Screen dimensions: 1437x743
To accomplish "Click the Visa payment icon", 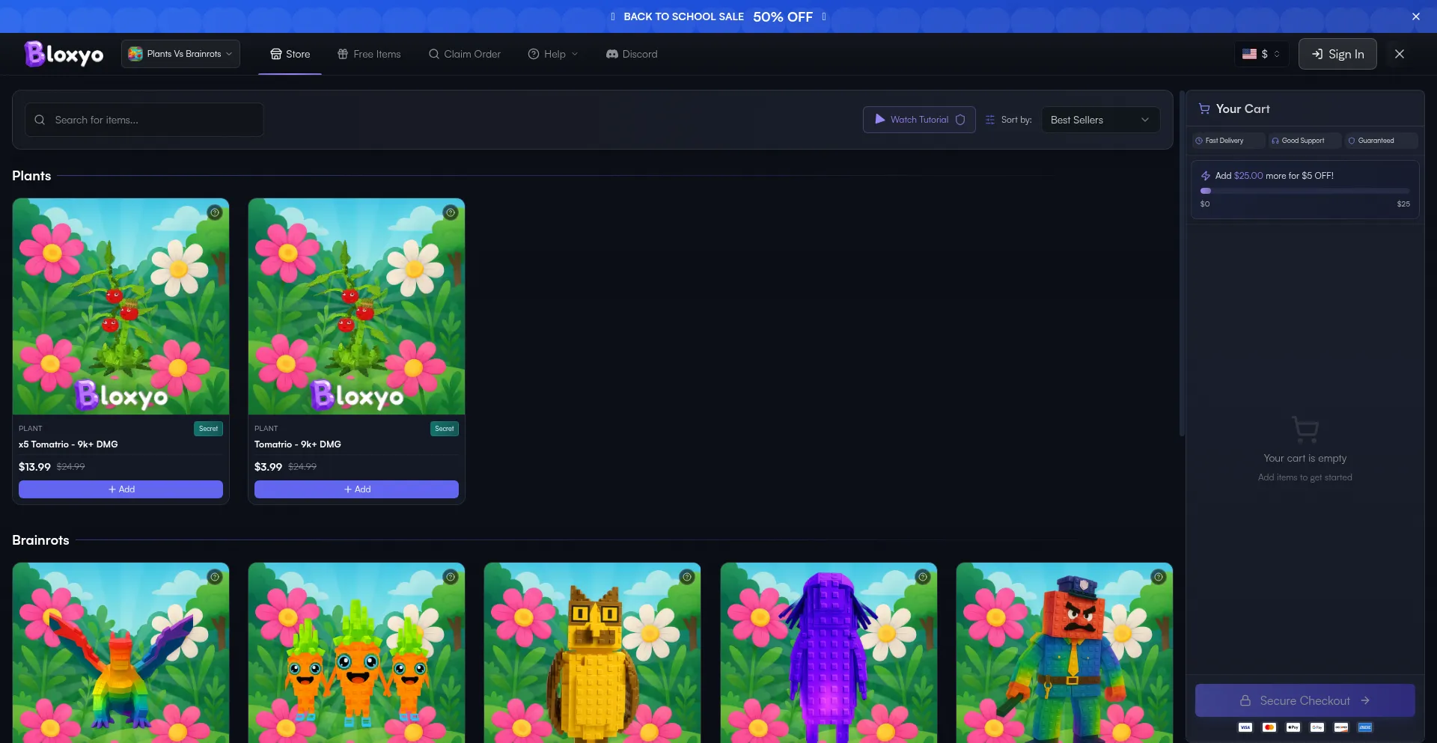I will (x=1245, y=727).
